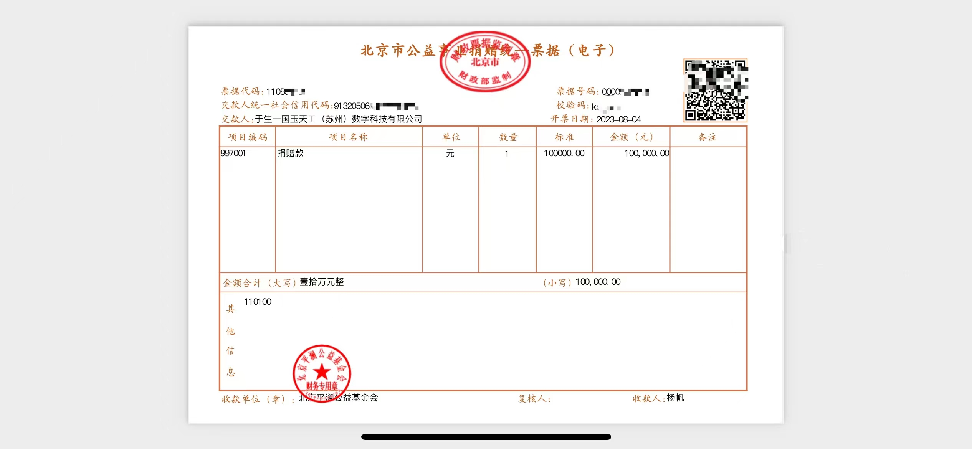
Task: Click the 项目编码 column header
Action: click(248, 137)
